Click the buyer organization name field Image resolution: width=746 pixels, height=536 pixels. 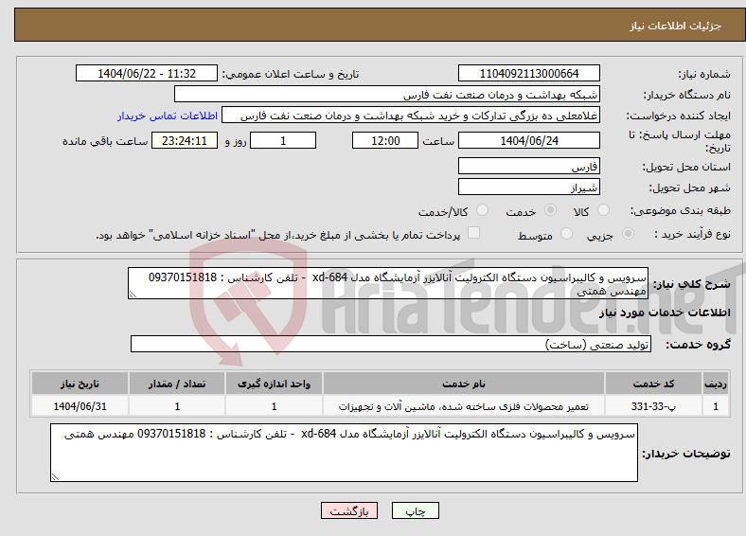pyautogui.click(x=387, y=95)
